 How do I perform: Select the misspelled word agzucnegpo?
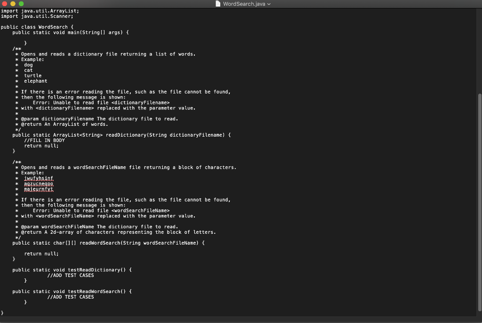(39, 184)
